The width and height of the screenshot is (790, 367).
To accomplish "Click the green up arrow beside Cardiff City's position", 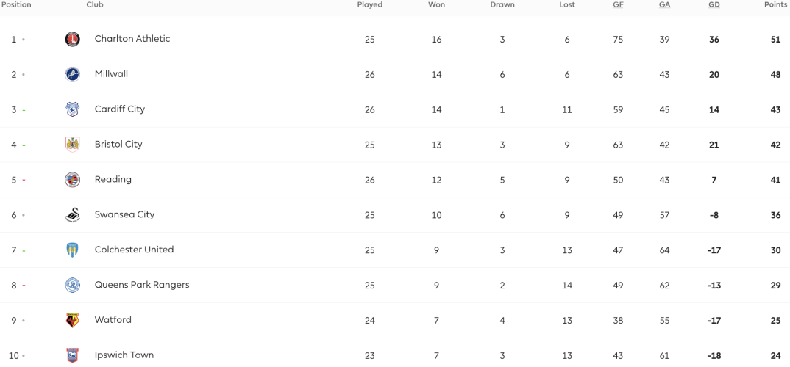I will pos(24,110).
